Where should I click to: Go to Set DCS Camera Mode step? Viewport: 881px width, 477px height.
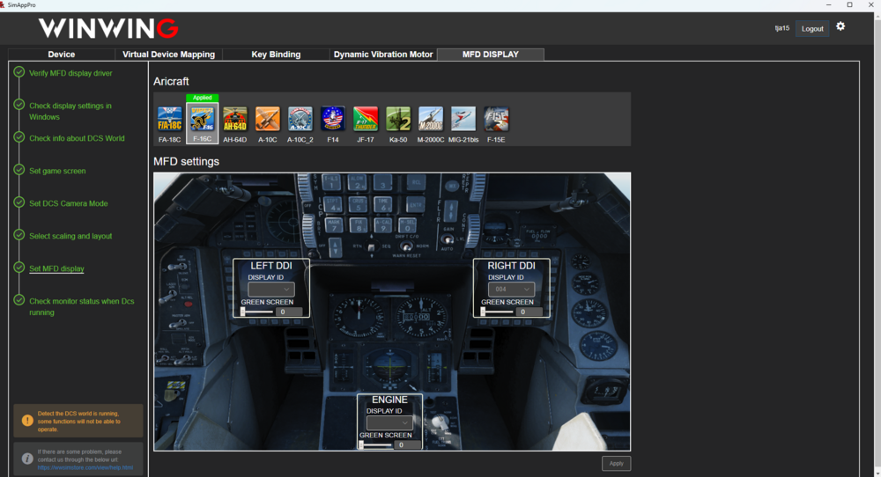68,203
